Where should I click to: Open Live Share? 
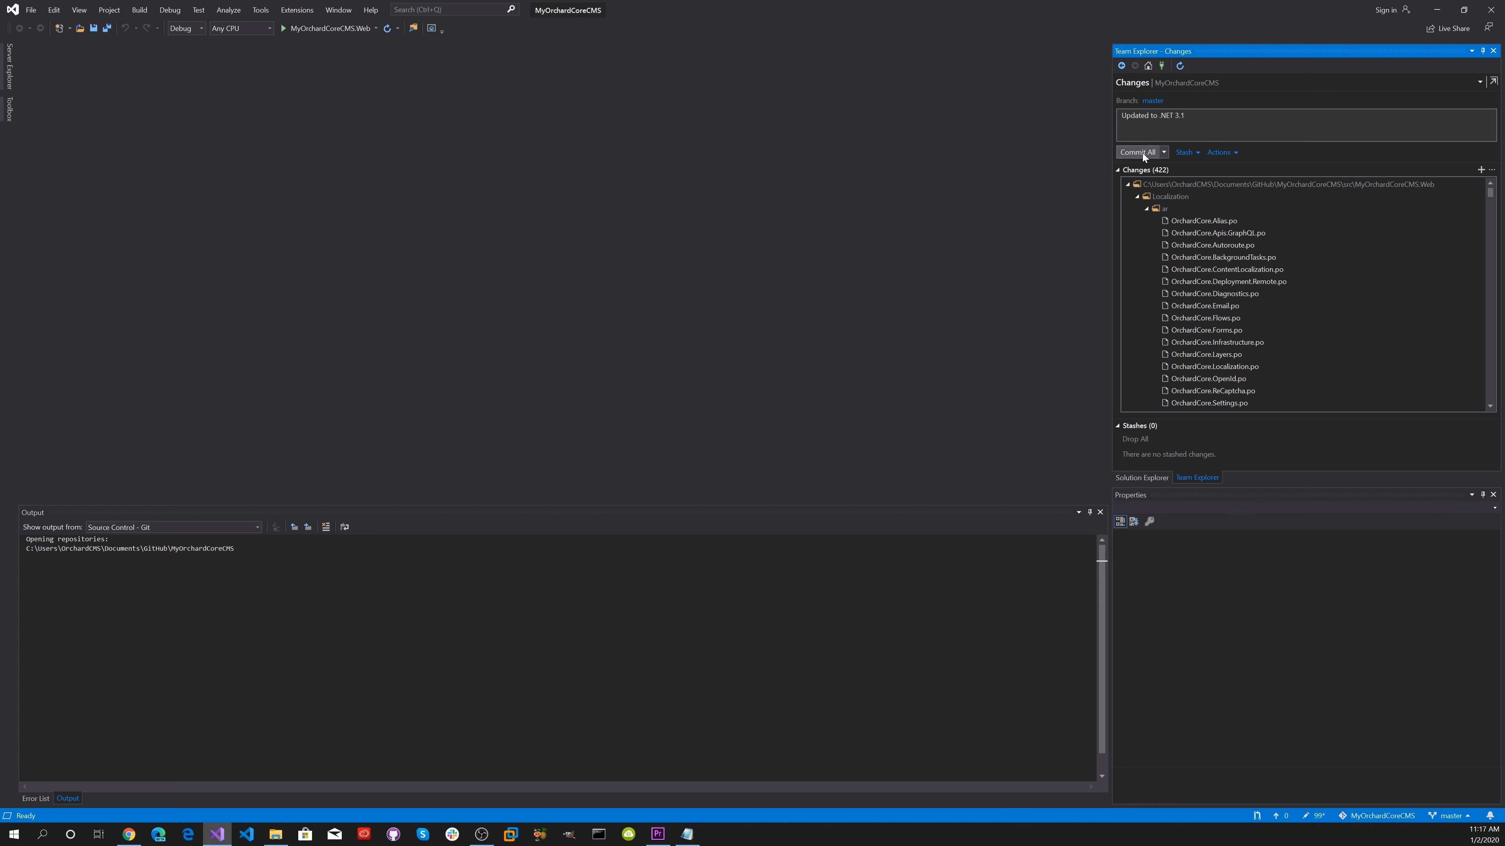tap(1448, 29)
